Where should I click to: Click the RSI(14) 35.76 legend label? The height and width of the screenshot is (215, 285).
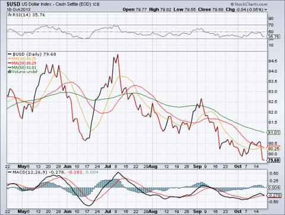pos(29,15)
